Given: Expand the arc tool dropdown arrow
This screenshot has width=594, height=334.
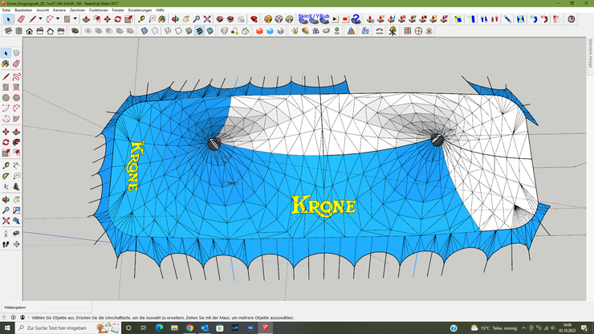Looking at the screenshot, I should 58,19.
